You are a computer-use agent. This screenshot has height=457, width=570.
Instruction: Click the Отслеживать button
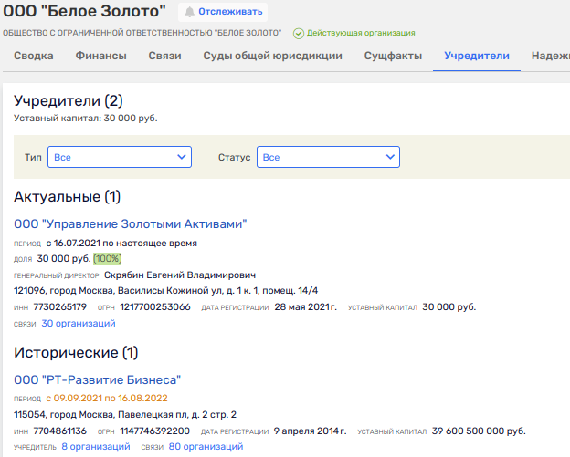click(223, 12)
